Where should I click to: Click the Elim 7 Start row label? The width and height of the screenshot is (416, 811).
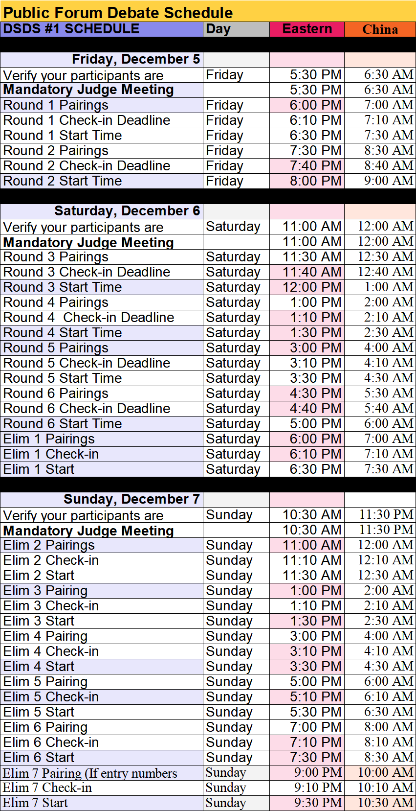[x=35, y=803]
